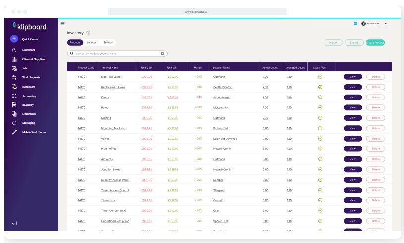The width and height of the screenshot is (404, 243).
Task: Switch to the Settings tab
Action: 108,43
